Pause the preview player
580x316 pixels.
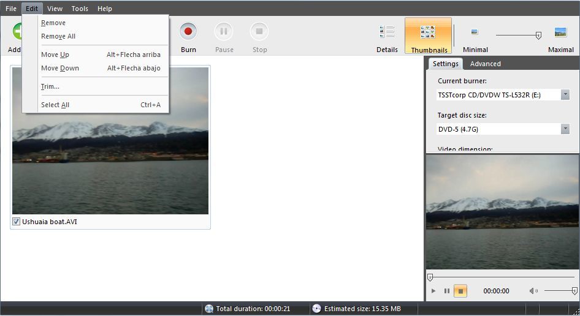(447, 291)
